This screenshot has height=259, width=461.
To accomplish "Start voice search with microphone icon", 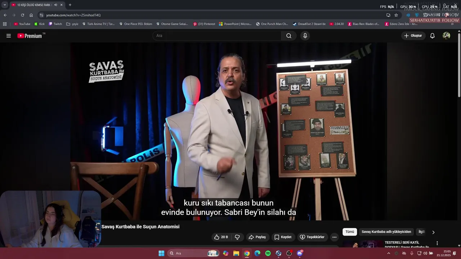I will [305, 36].
